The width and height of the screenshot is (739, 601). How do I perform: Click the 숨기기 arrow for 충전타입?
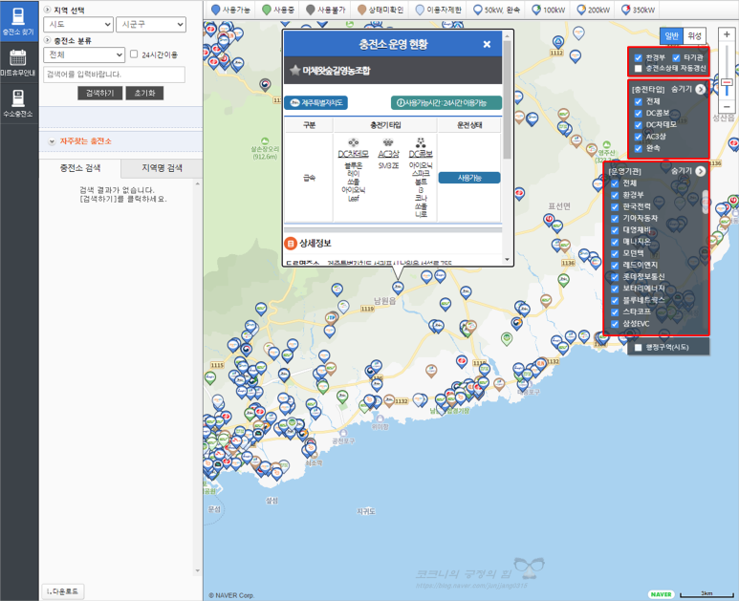point(700,89)
